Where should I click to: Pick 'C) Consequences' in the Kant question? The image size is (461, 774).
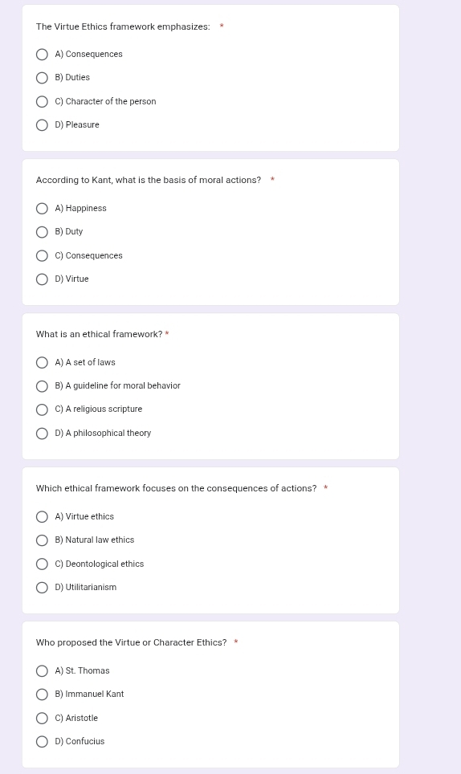42,255
